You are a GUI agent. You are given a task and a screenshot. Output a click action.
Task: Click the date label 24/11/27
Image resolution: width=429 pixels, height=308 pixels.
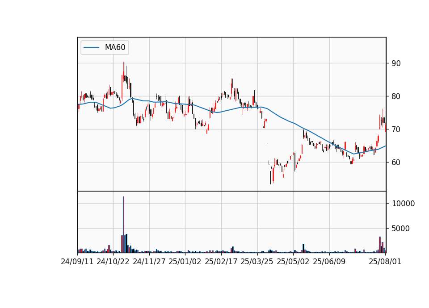tap(149, 262)
